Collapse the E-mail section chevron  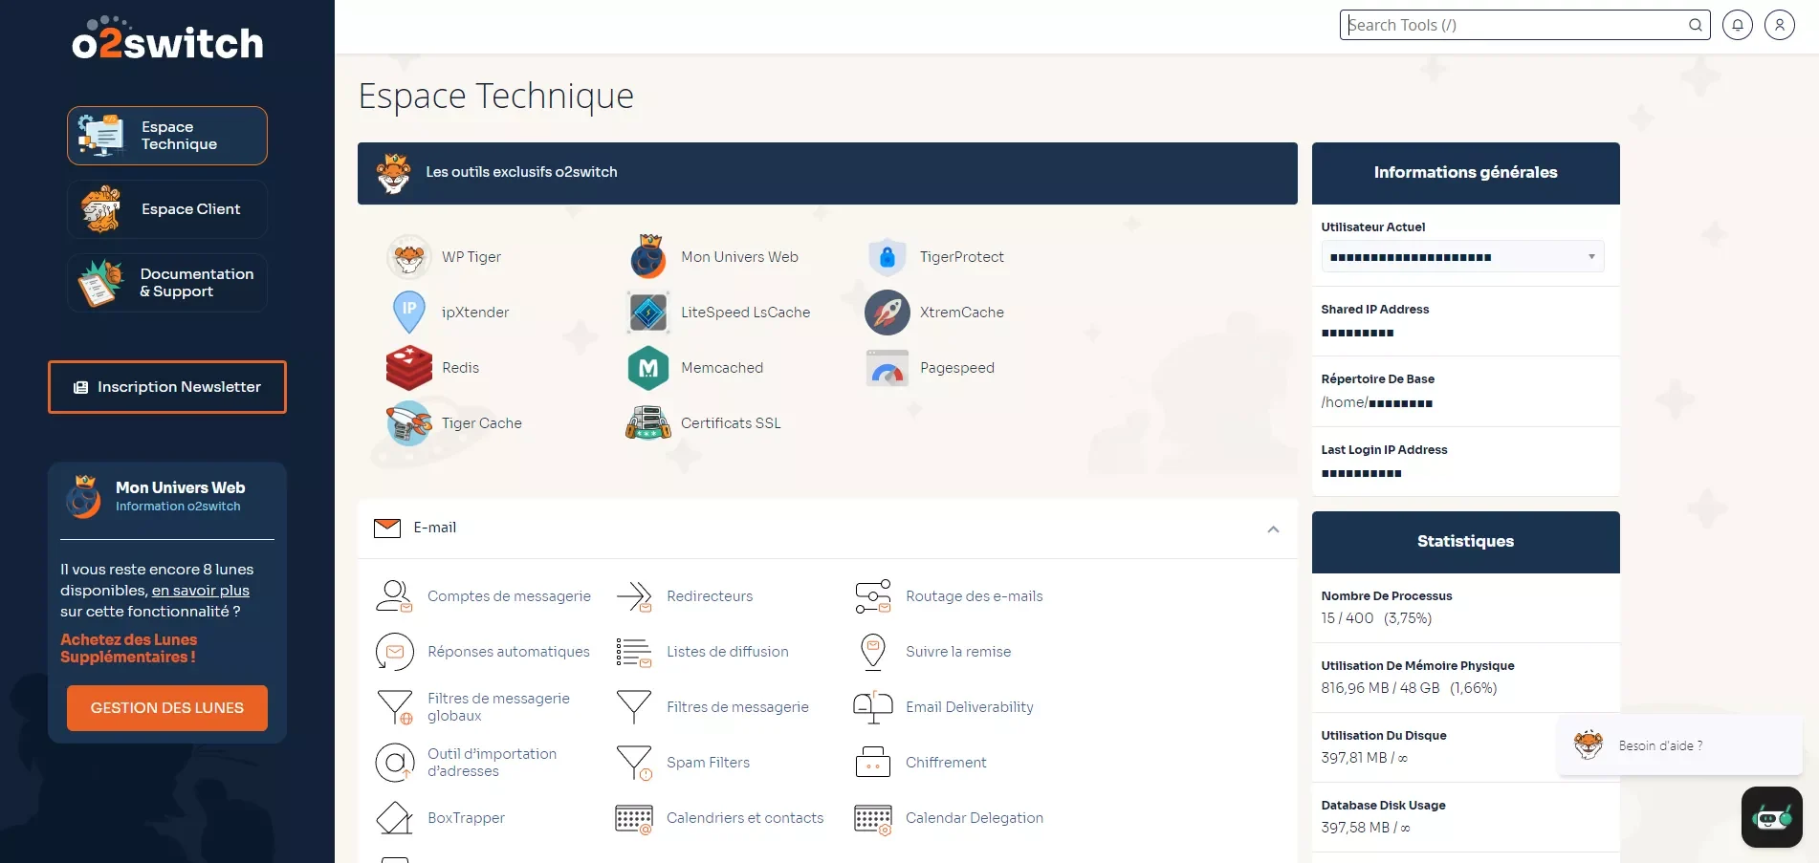tap(1273, 529)
